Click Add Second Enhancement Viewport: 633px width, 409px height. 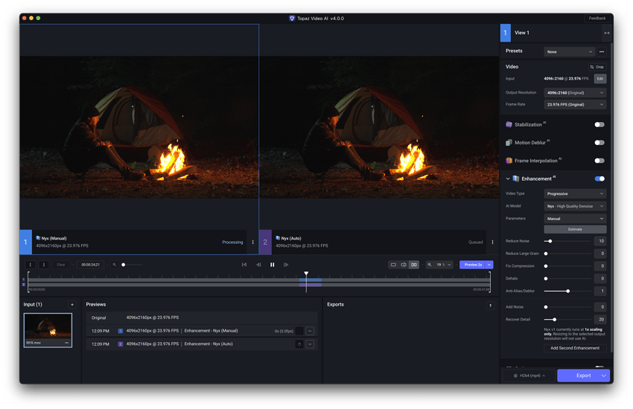(x=574, y=348)
